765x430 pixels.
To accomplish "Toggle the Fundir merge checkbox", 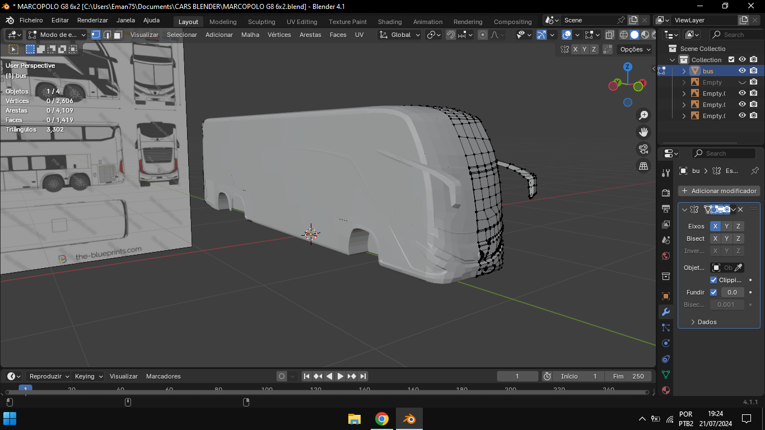I will (x=713, y=292).
